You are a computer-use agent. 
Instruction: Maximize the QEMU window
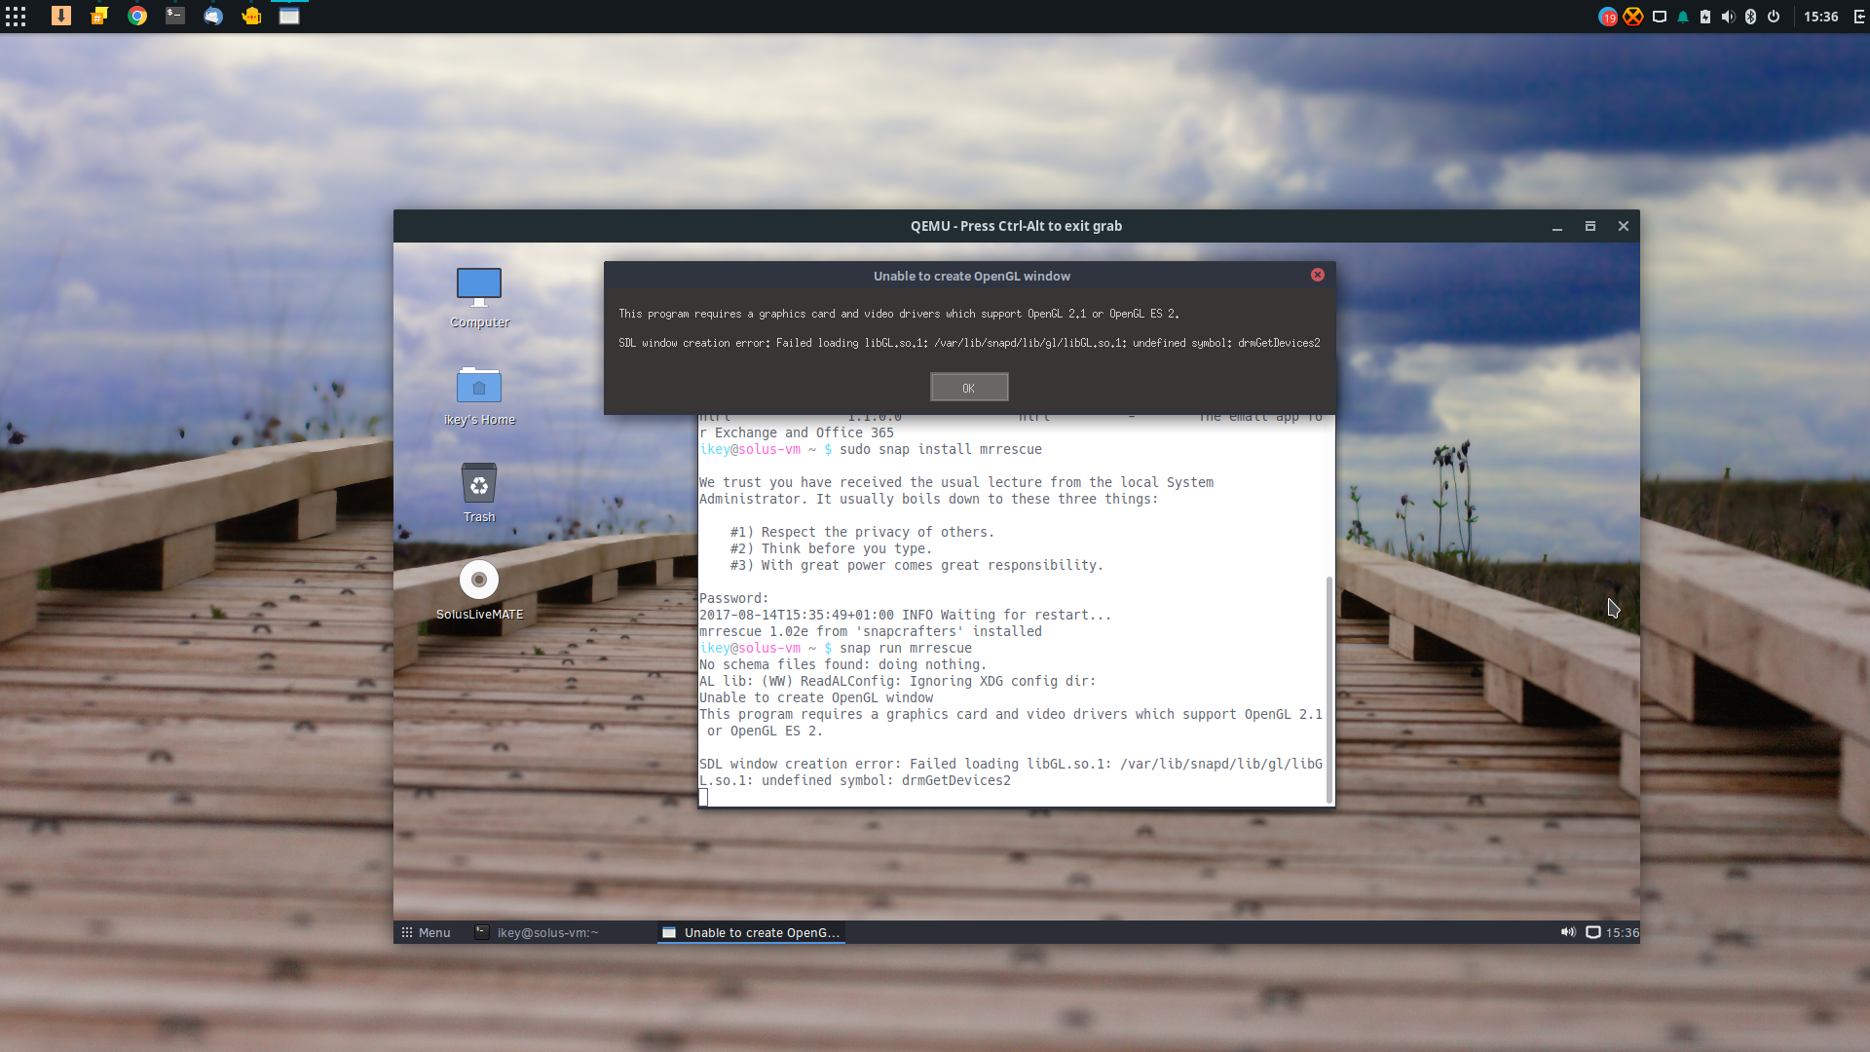tap(1590, 226)
